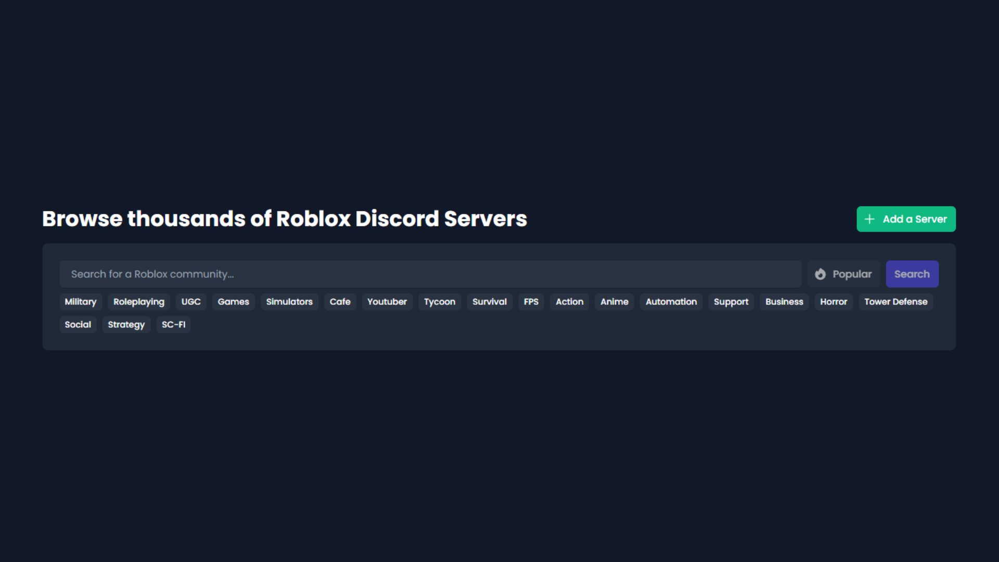Click the Popular filter icon
This screenshot has height=562, width=999.
pyautogui.click(x=820, y=274)
